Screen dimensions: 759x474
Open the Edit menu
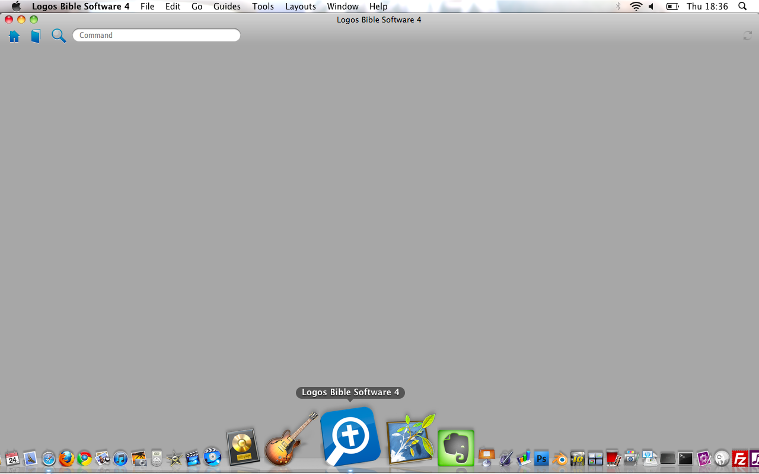[173, 7]
